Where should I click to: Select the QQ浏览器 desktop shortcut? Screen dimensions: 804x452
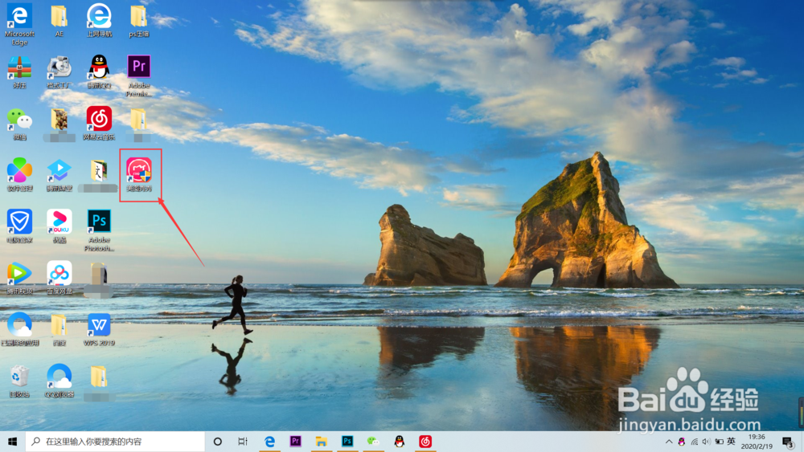(x=59, y=381)
